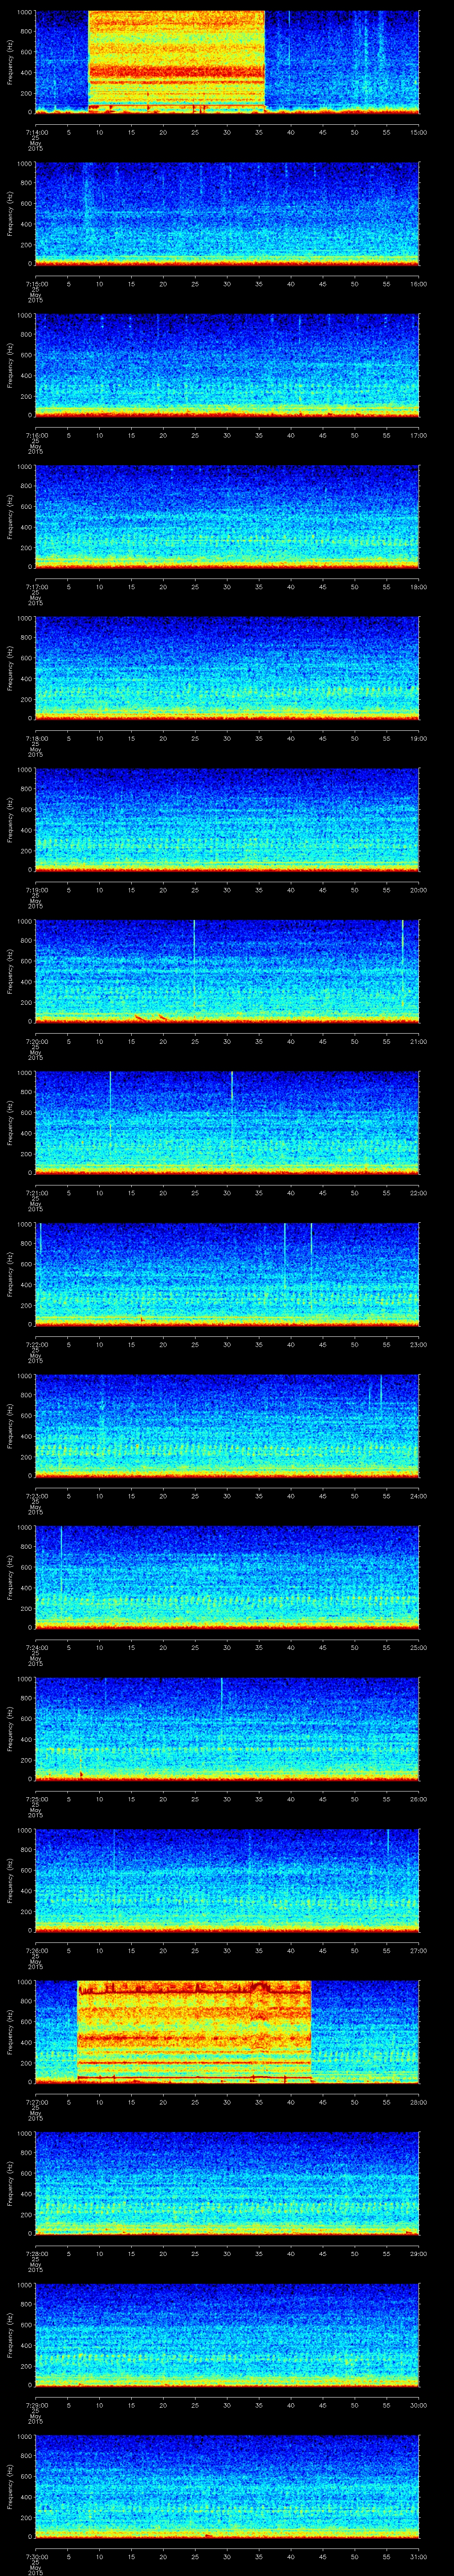454x2576 pixels.
Task: Click the vertical spike at 43 seconds in 7:22 panel
Action: click(311, 1265)
